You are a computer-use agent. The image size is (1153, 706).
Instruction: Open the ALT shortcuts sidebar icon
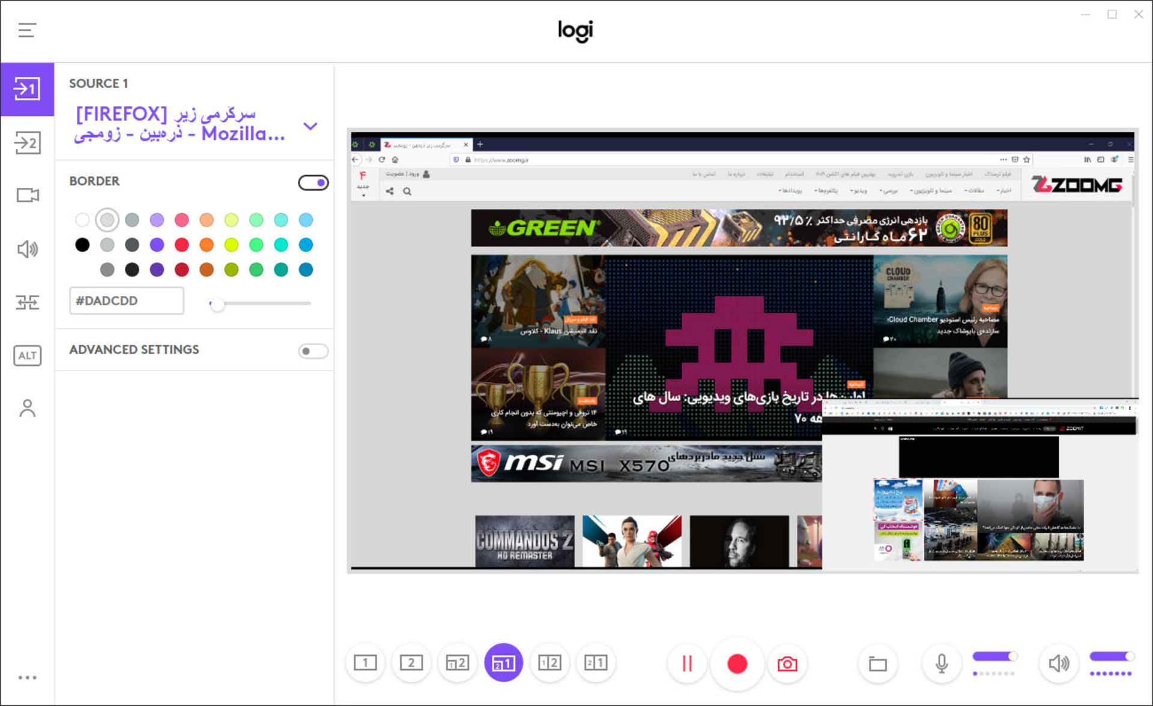(x=27, y=355)
